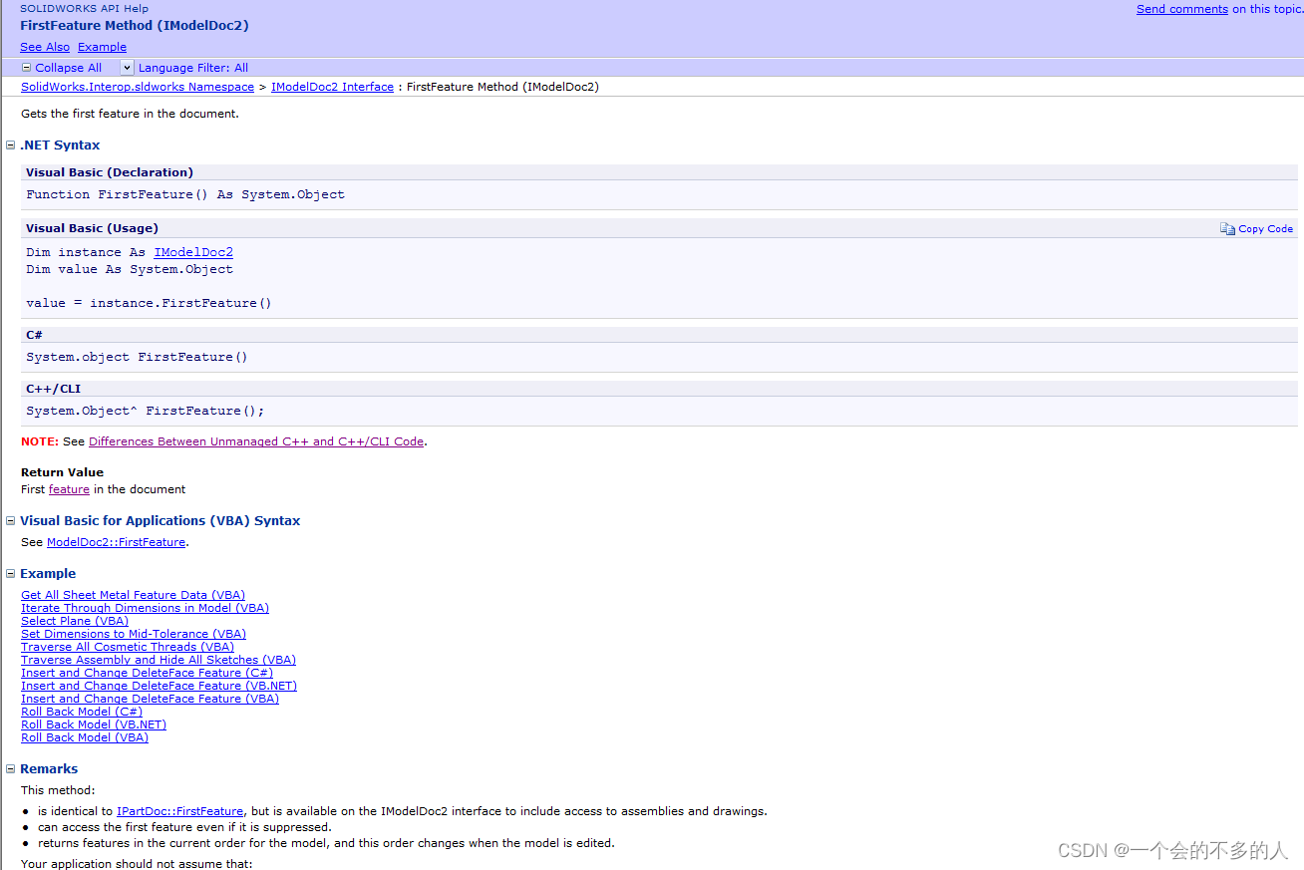Screen dimensions: 1304x870
Task: Open Get All Sheet Metal Feature Data example
Action: [x=133, y=595]
